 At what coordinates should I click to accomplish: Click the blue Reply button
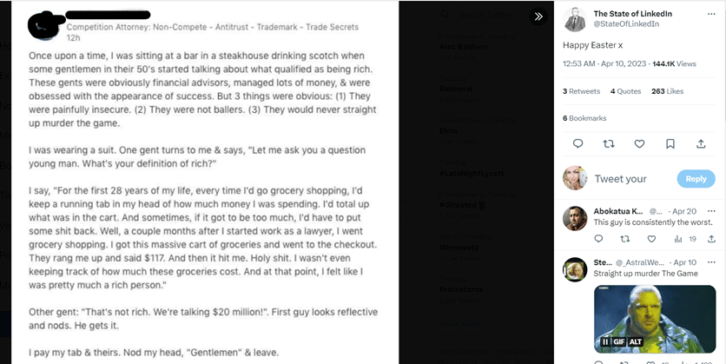click(696, 179)
